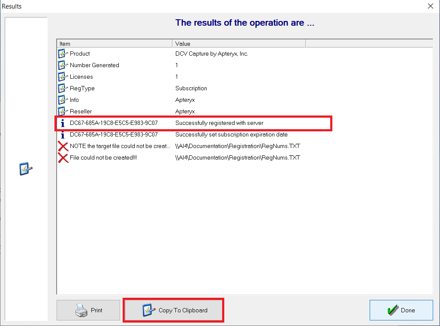Select the Subscription value text
The width and height of the screenshot is (440, 326).
[x=191, y=88]
